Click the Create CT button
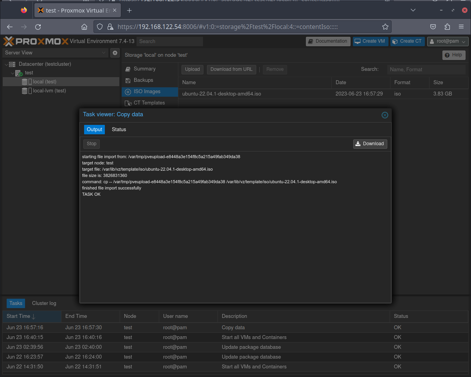 click(407, 41)
